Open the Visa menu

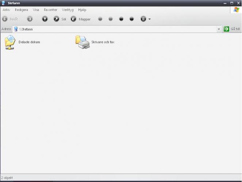36,10
